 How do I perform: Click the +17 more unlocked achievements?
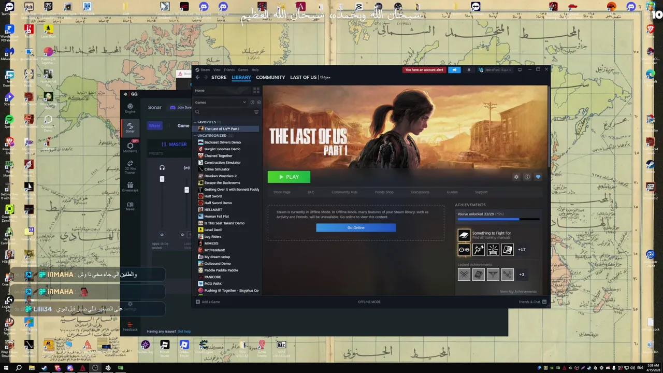(522, 250)
